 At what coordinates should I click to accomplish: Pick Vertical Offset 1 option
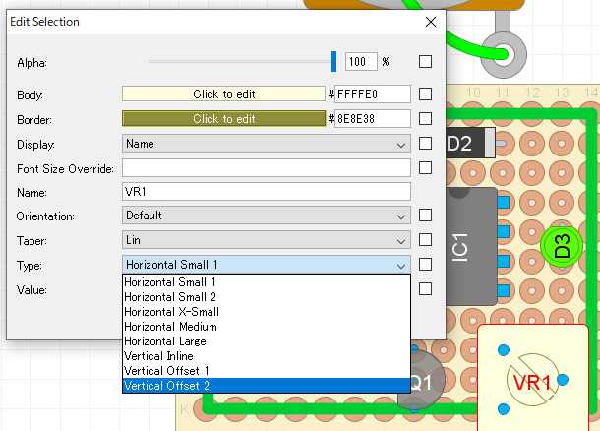267,371
